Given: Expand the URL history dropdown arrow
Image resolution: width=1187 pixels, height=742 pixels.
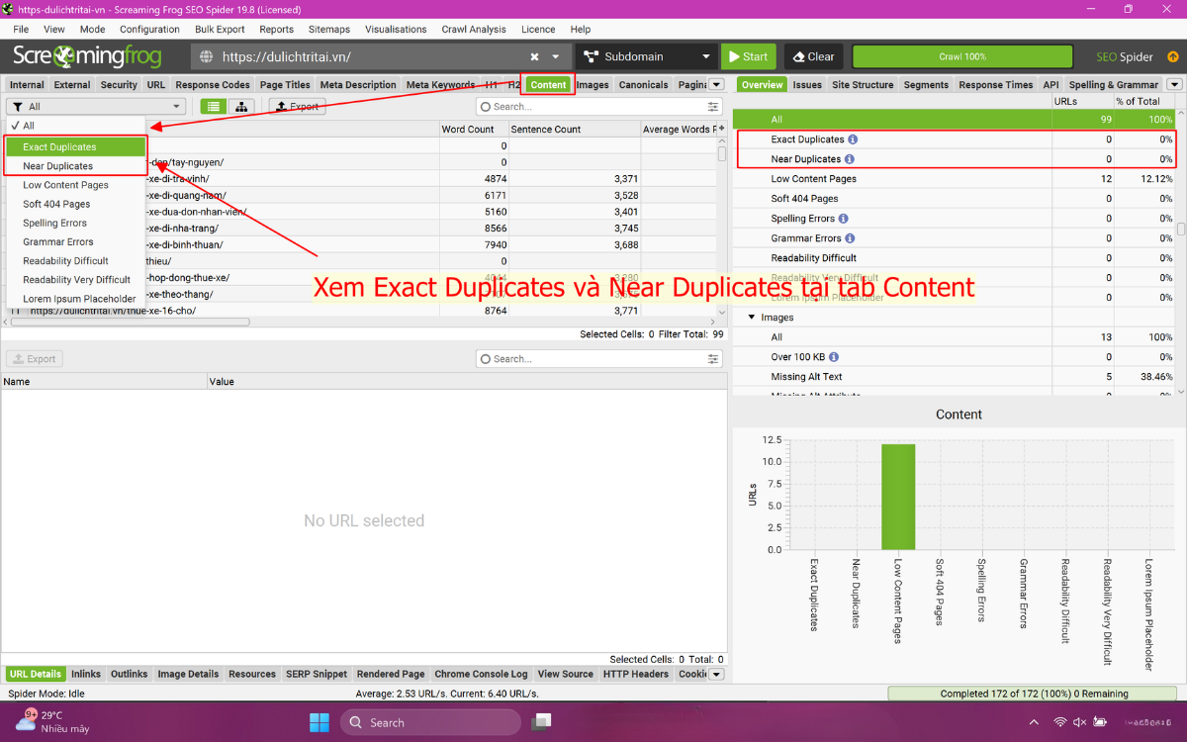Looking at the screenshot, I should click(556, 57).
